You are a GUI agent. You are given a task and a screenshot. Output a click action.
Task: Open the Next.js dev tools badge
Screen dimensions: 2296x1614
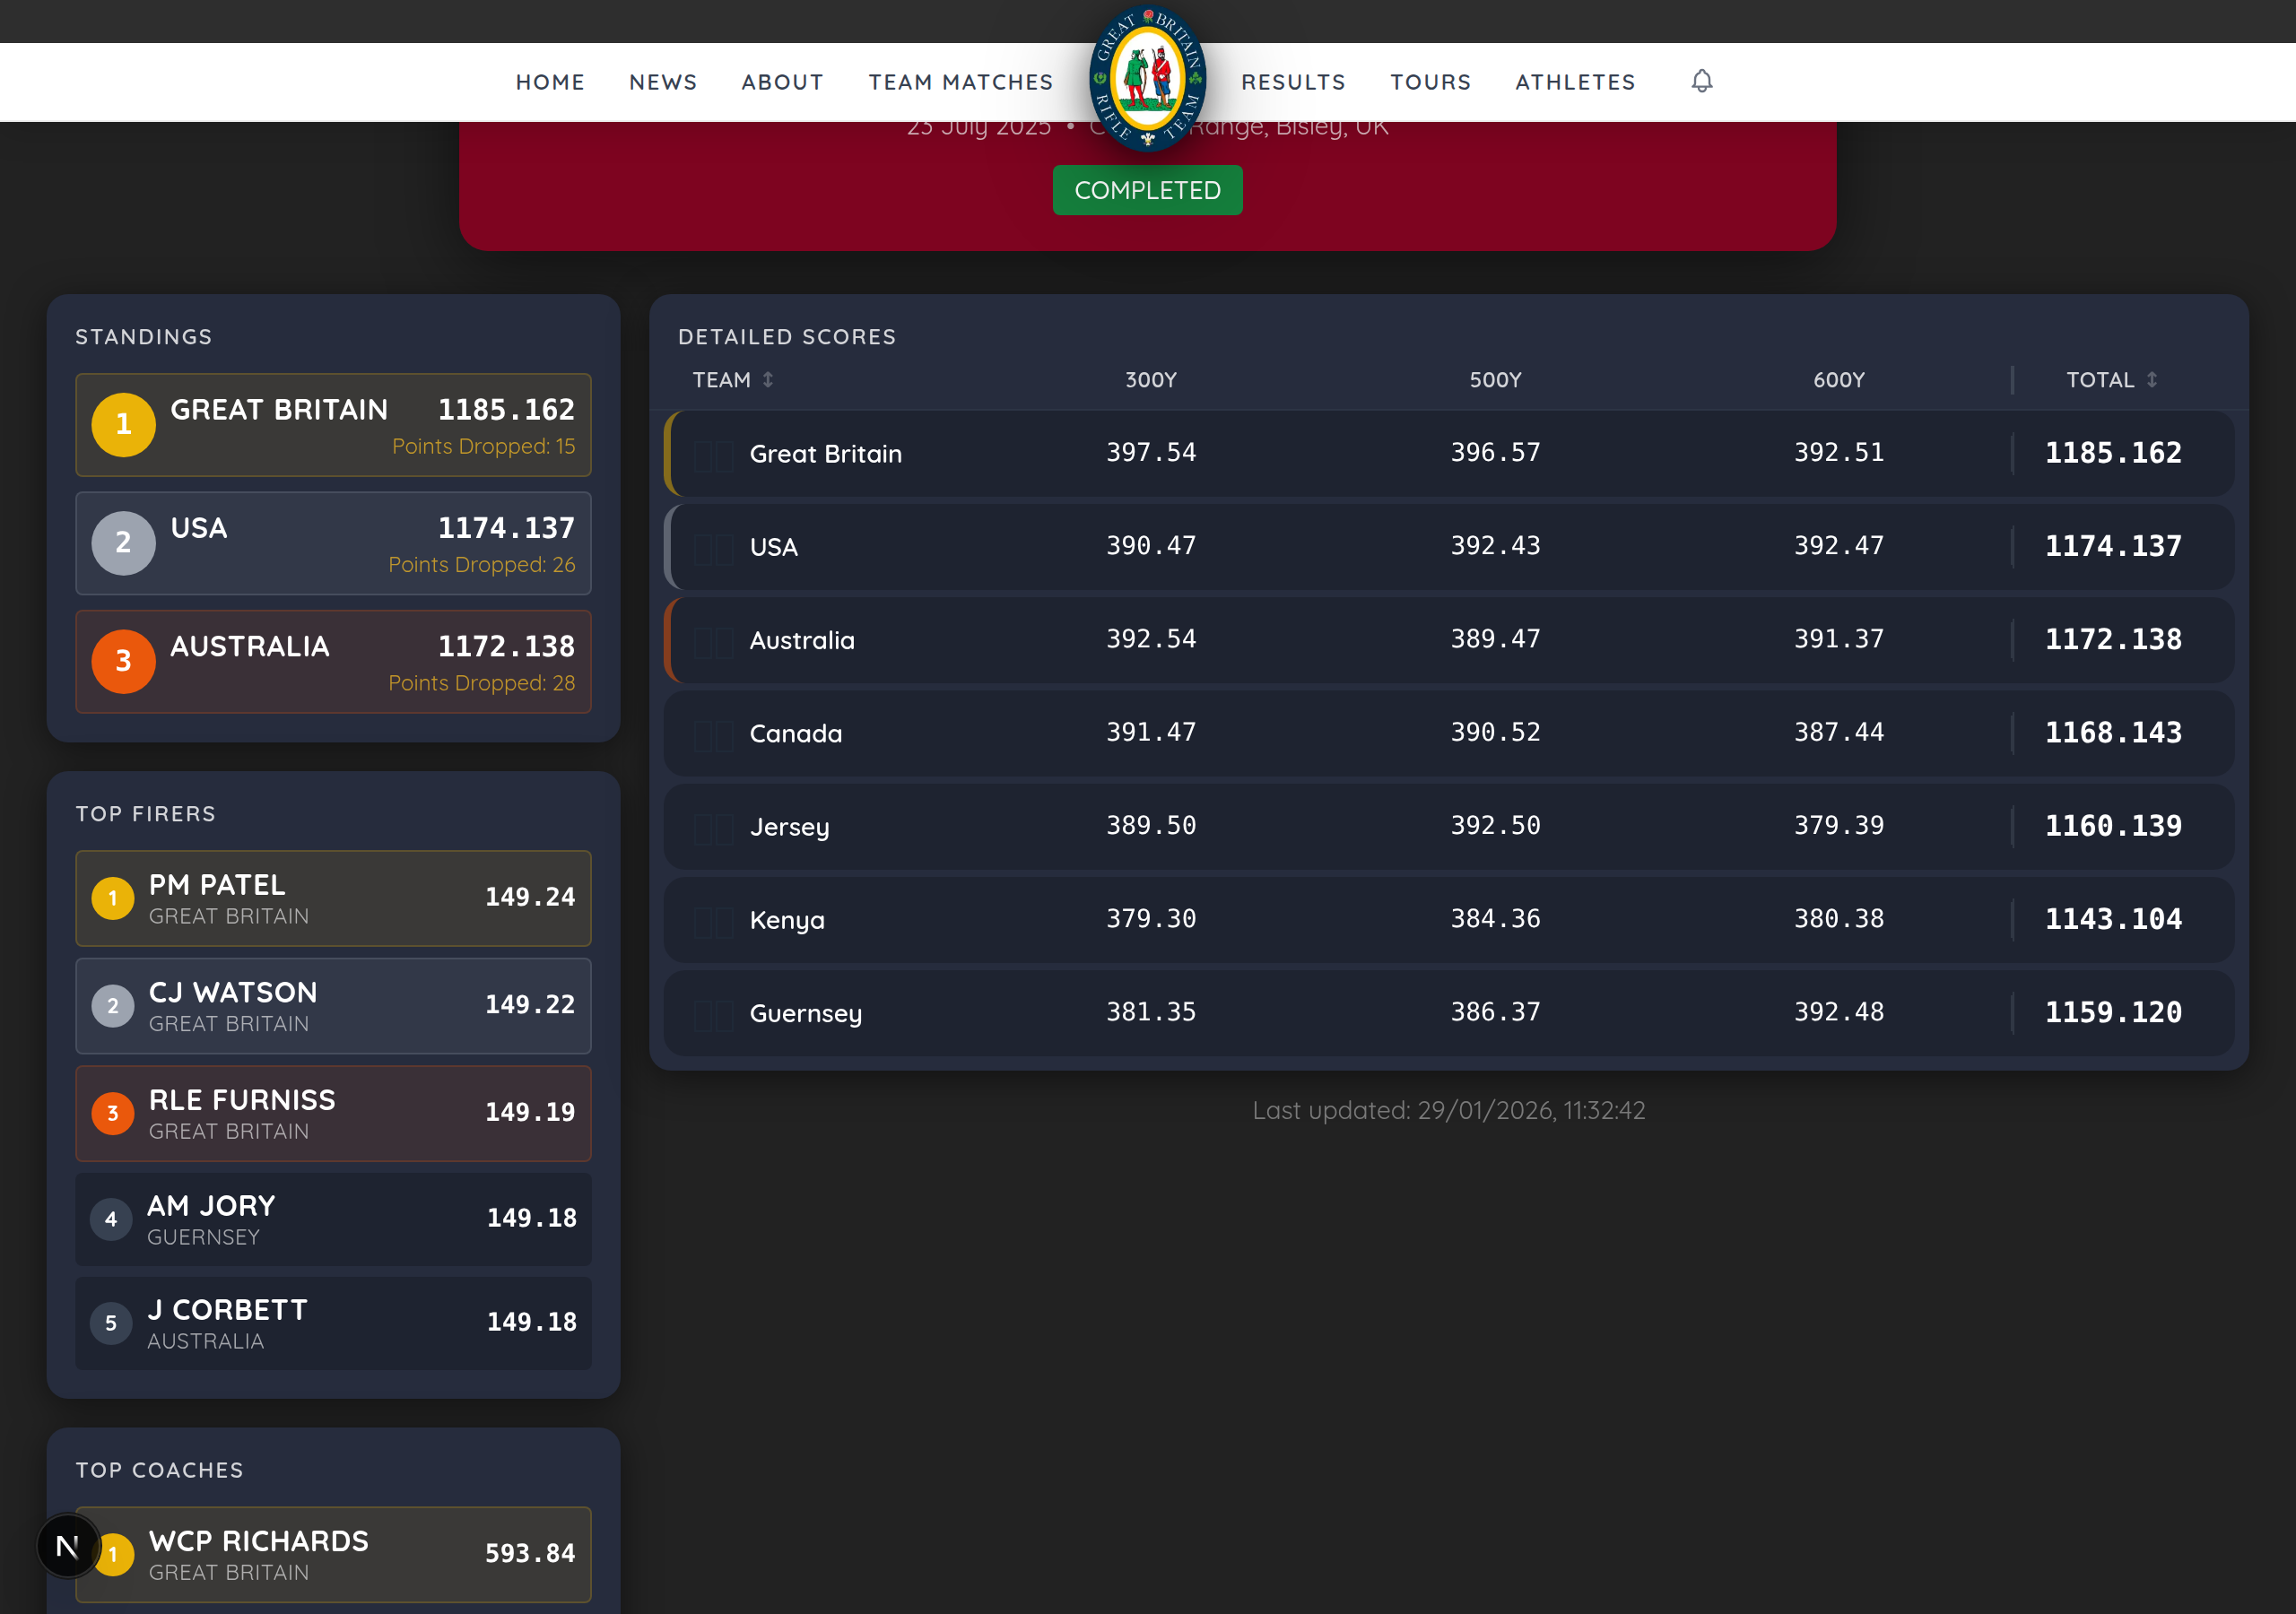click(68, 1546)
